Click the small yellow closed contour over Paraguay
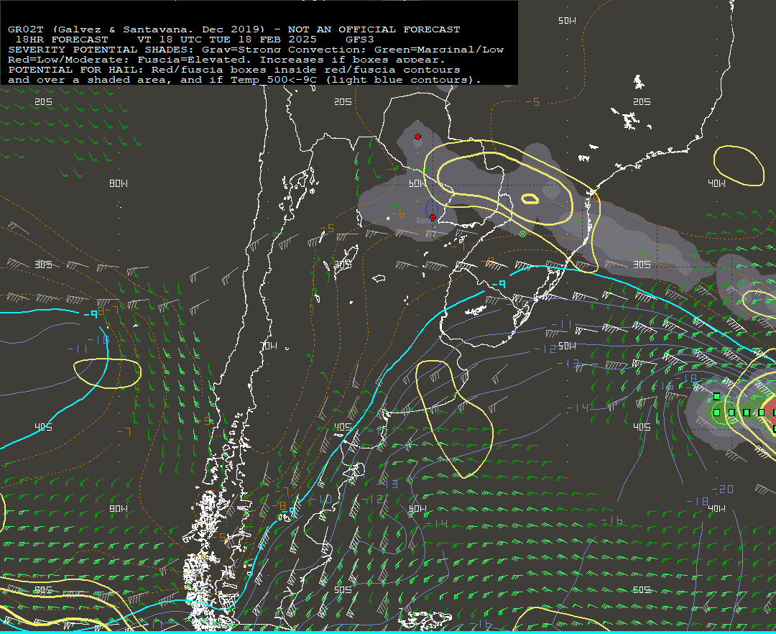Viewport: 776px width, 634px height. tap(530, 199)
